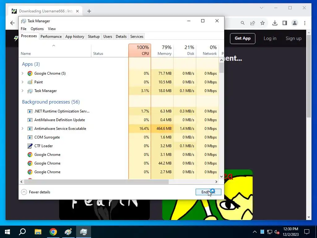Open Chrome tab search chevron

click(261, 8)
